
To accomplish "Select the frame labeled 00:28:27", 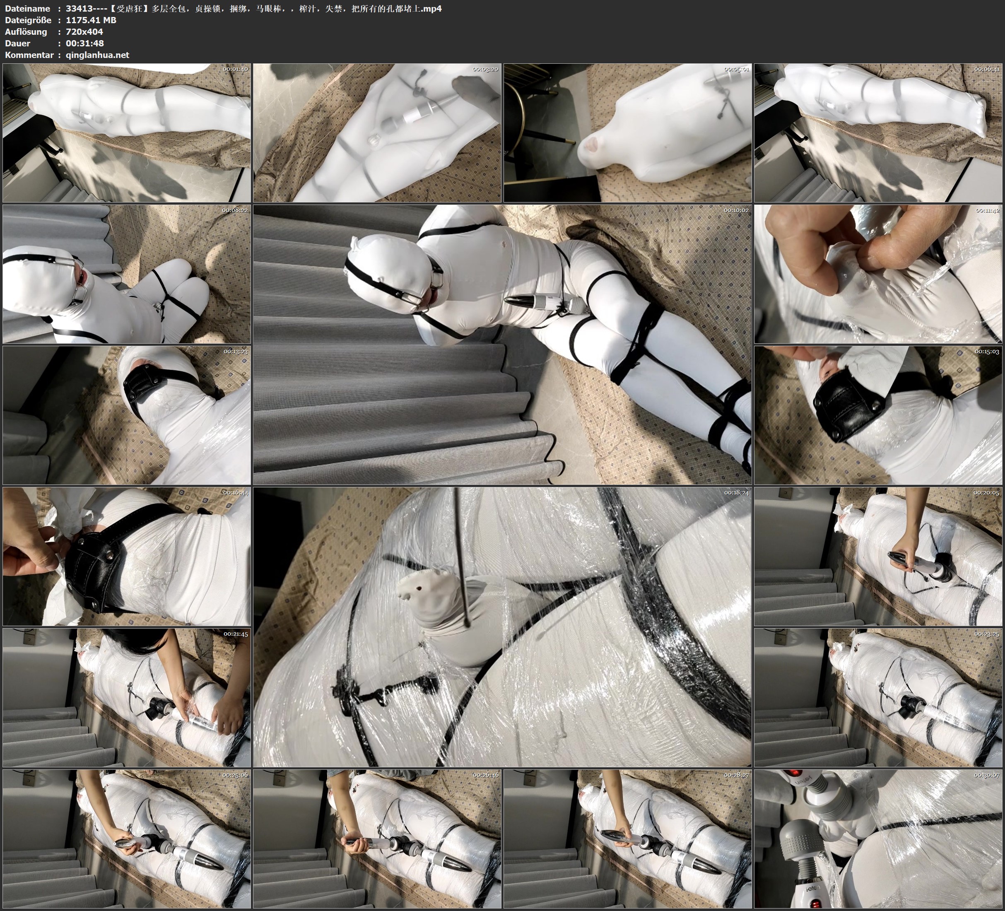I will [x=628, y=839].
